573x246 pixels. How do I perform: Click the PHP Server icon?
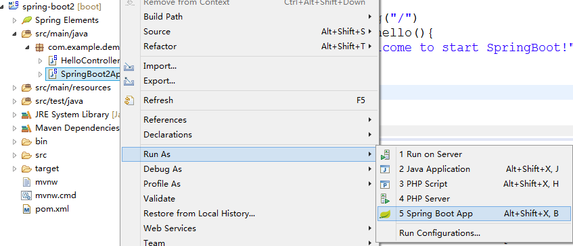click(x=386, y=199)
